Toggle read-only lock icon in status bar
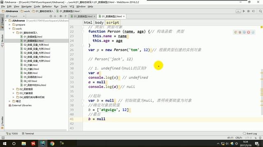263x147 pixels. 256,138
